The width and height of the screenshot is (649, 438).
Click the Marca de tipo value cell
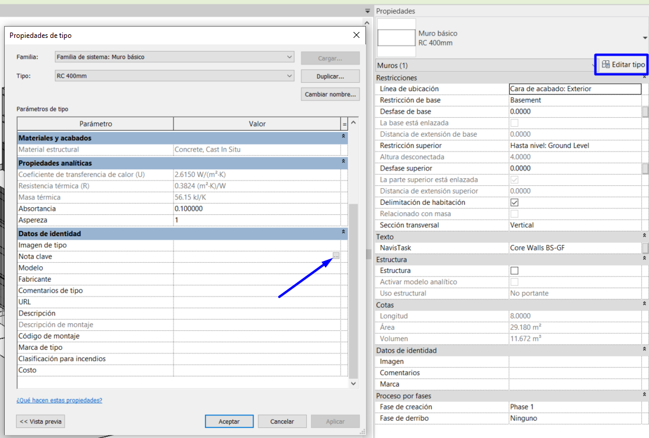257,347
